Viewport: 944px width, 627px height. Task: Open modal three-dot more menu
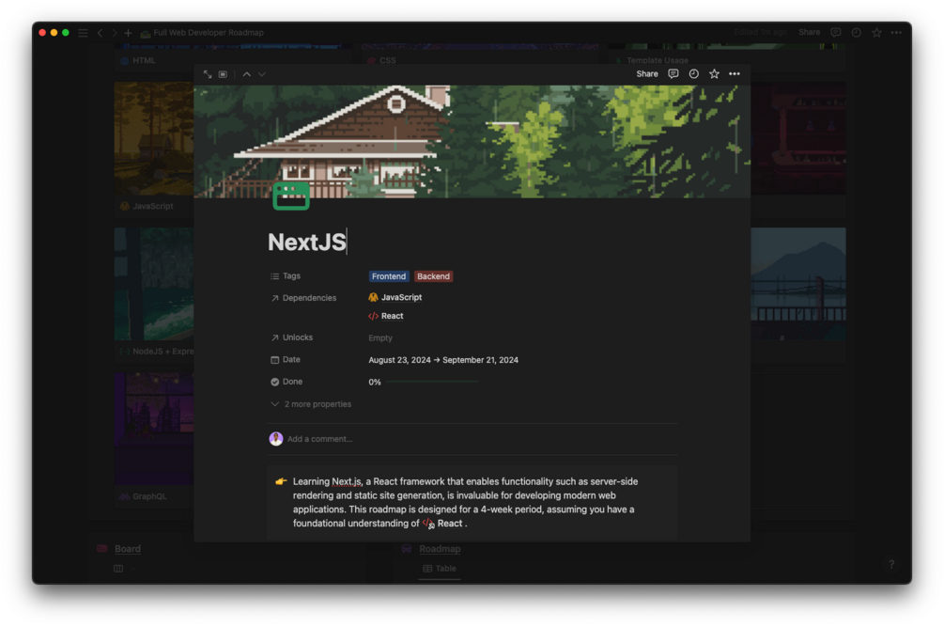point(735,73)
